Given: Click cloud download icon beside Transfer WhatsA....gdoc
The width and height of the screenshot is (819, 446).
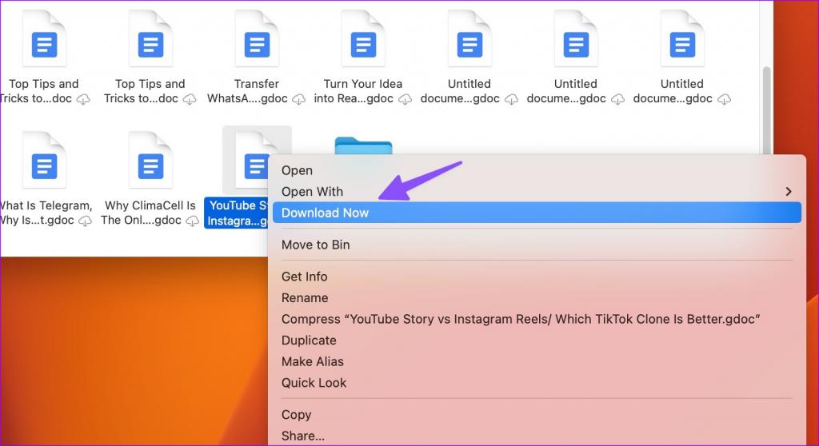Looking at the screenshot, I should 299,99.
